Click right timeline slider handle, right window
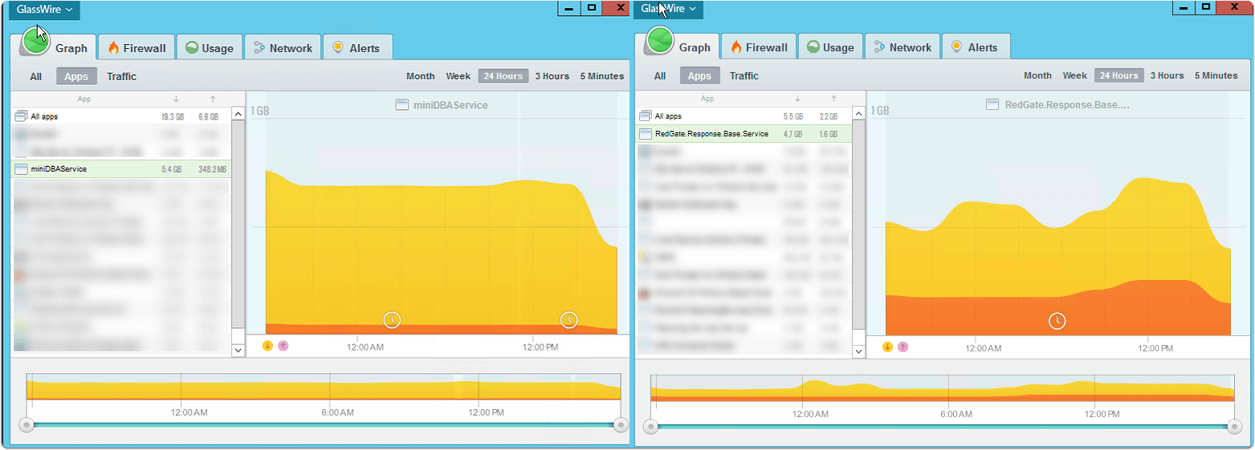Screen dimensions: 1255x450 (1234, 426)
